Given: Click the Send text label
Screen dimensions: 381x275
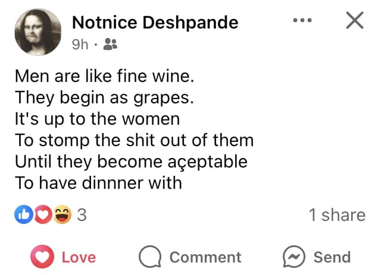Looking at the screenshot, I should [x=332, y=257].
